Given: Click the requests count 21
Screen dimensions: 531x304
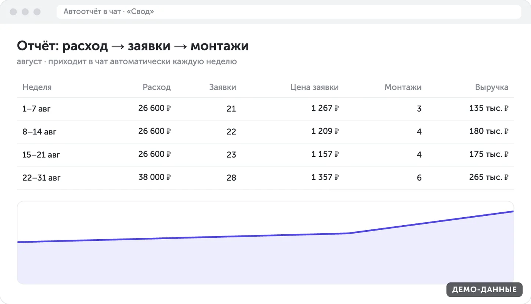Looking at the screenshot, I should (231, 109).
